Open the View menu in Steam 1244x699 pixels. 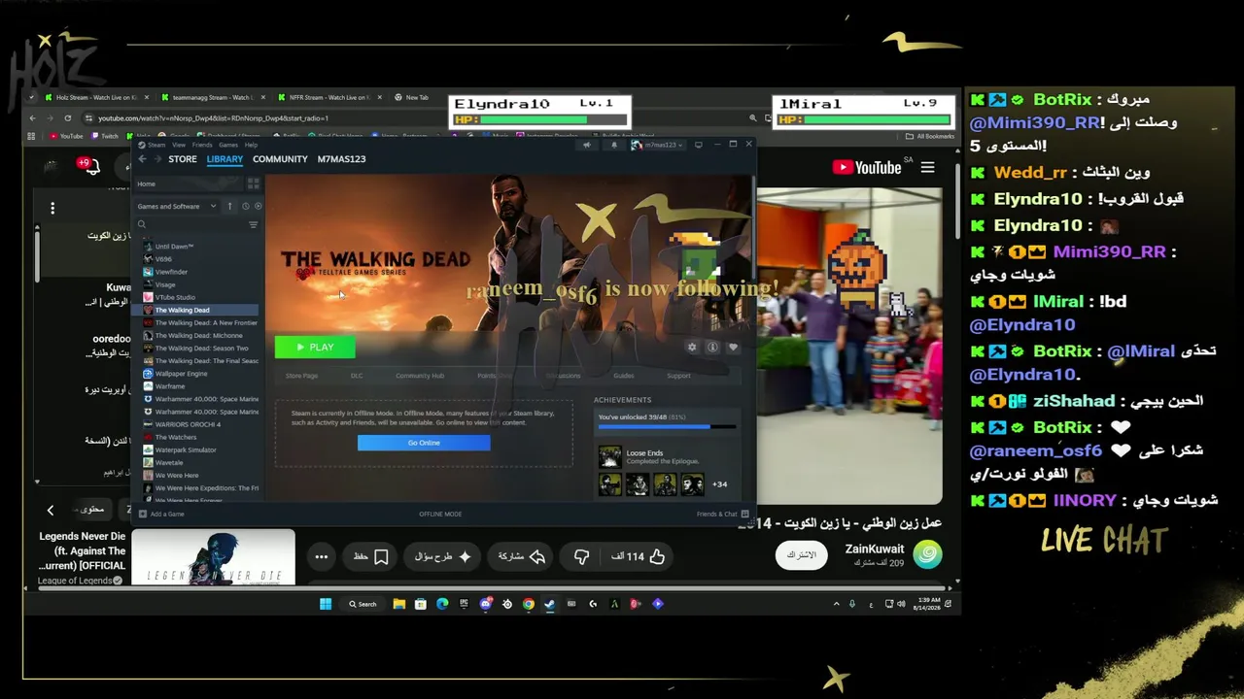click(179, 145)
